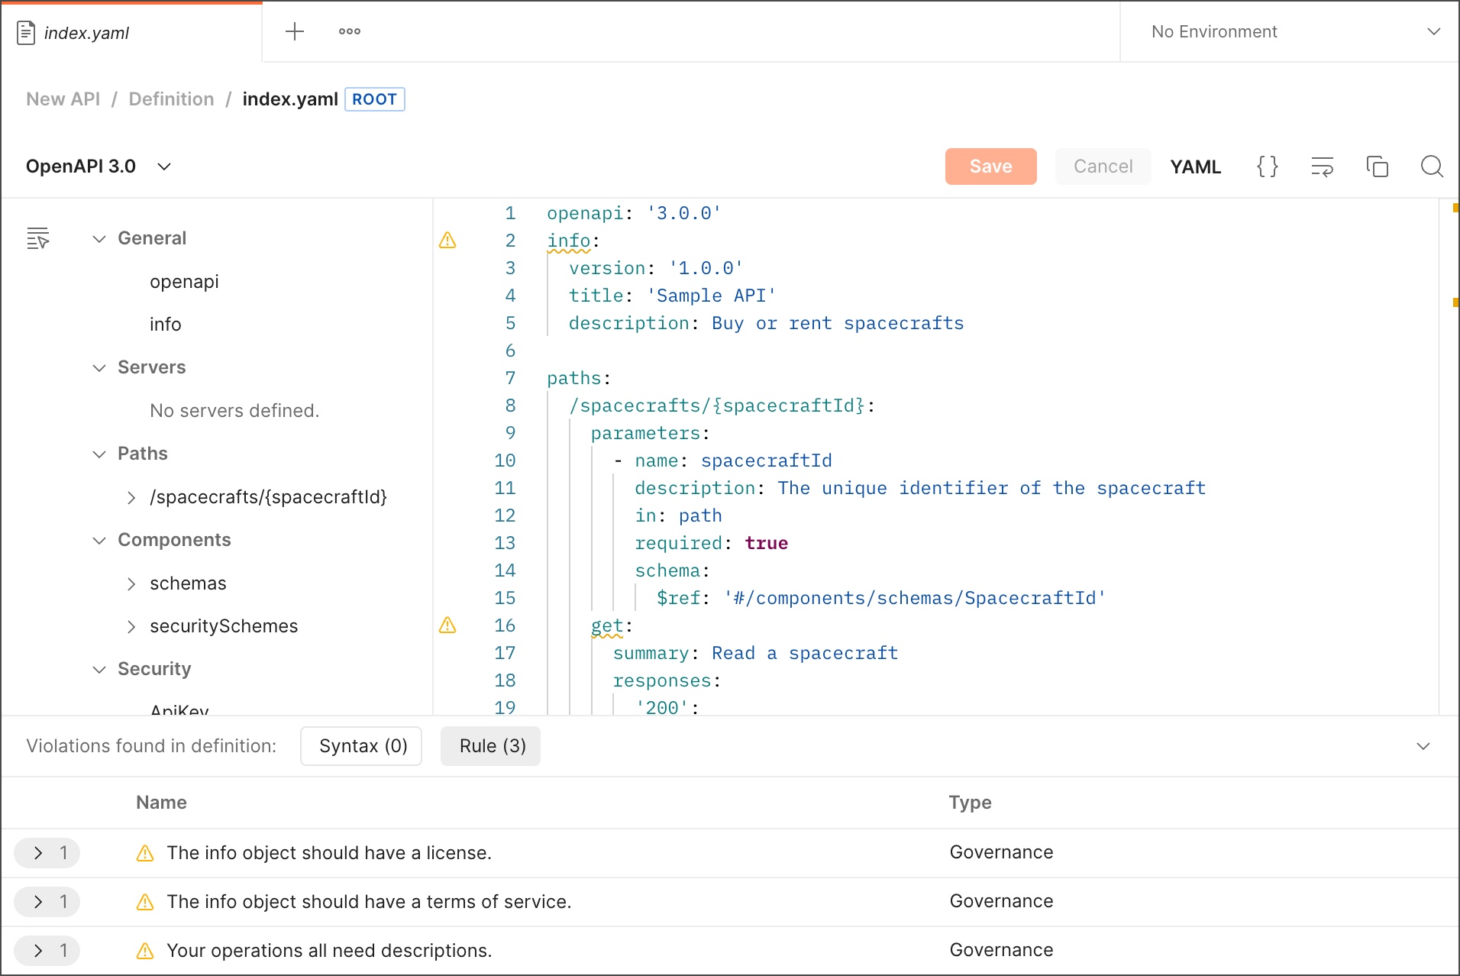Toggle word wrap in the editor toolbar
Viewport: 1460px width, 976px height.
(1323, 166)
